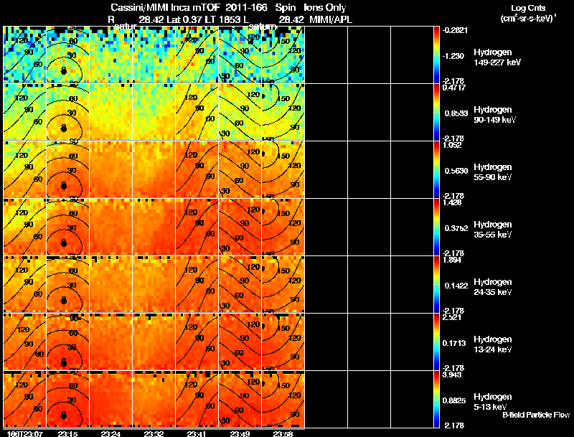Click the Saturn dot in the 35-55 keV row
This screenshot has height=437, width=574.
click(64, 243)
